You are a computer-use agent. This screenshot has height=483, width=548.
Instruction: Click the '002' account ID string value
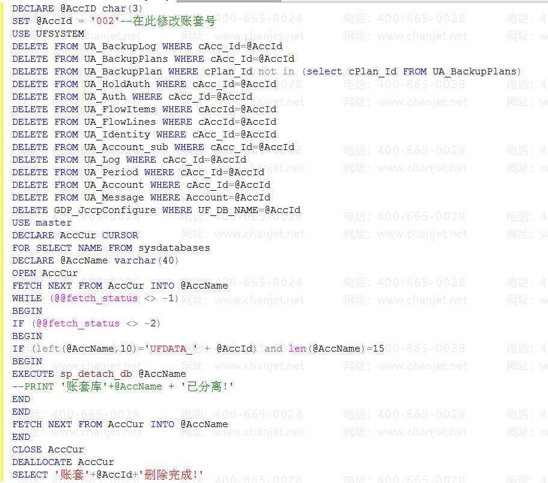[x=105, y=21]
